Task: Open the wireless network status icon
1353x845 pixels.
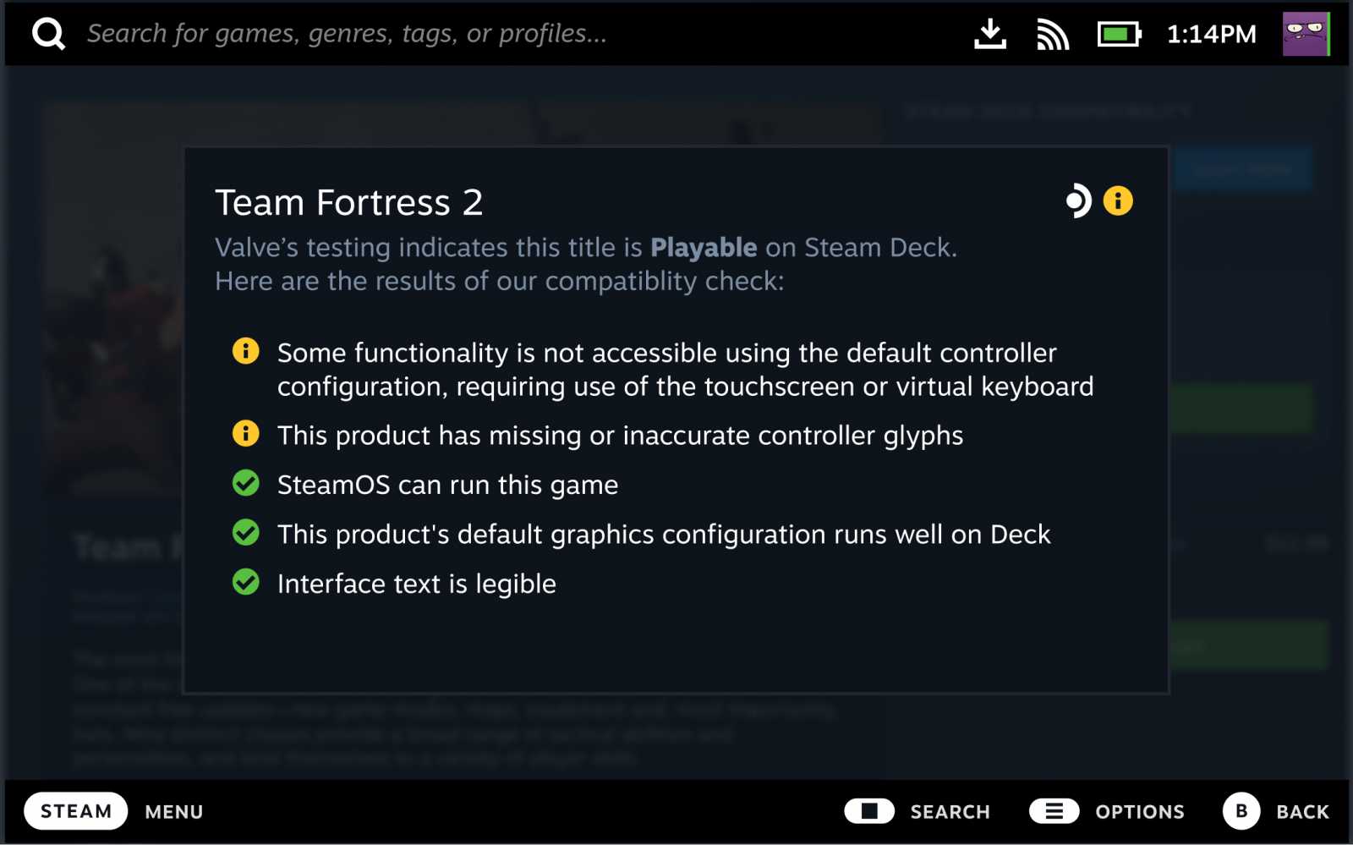Action: [1053, 35]
